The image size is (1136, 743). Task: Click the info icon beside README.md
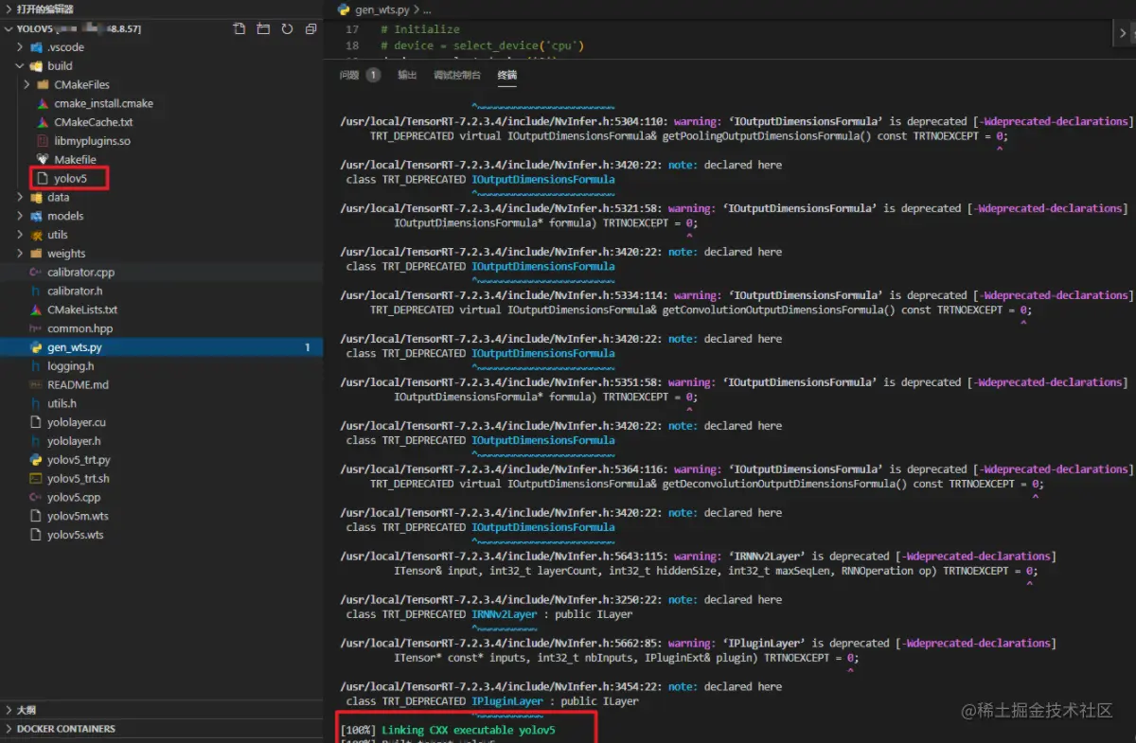coord(35,384)
